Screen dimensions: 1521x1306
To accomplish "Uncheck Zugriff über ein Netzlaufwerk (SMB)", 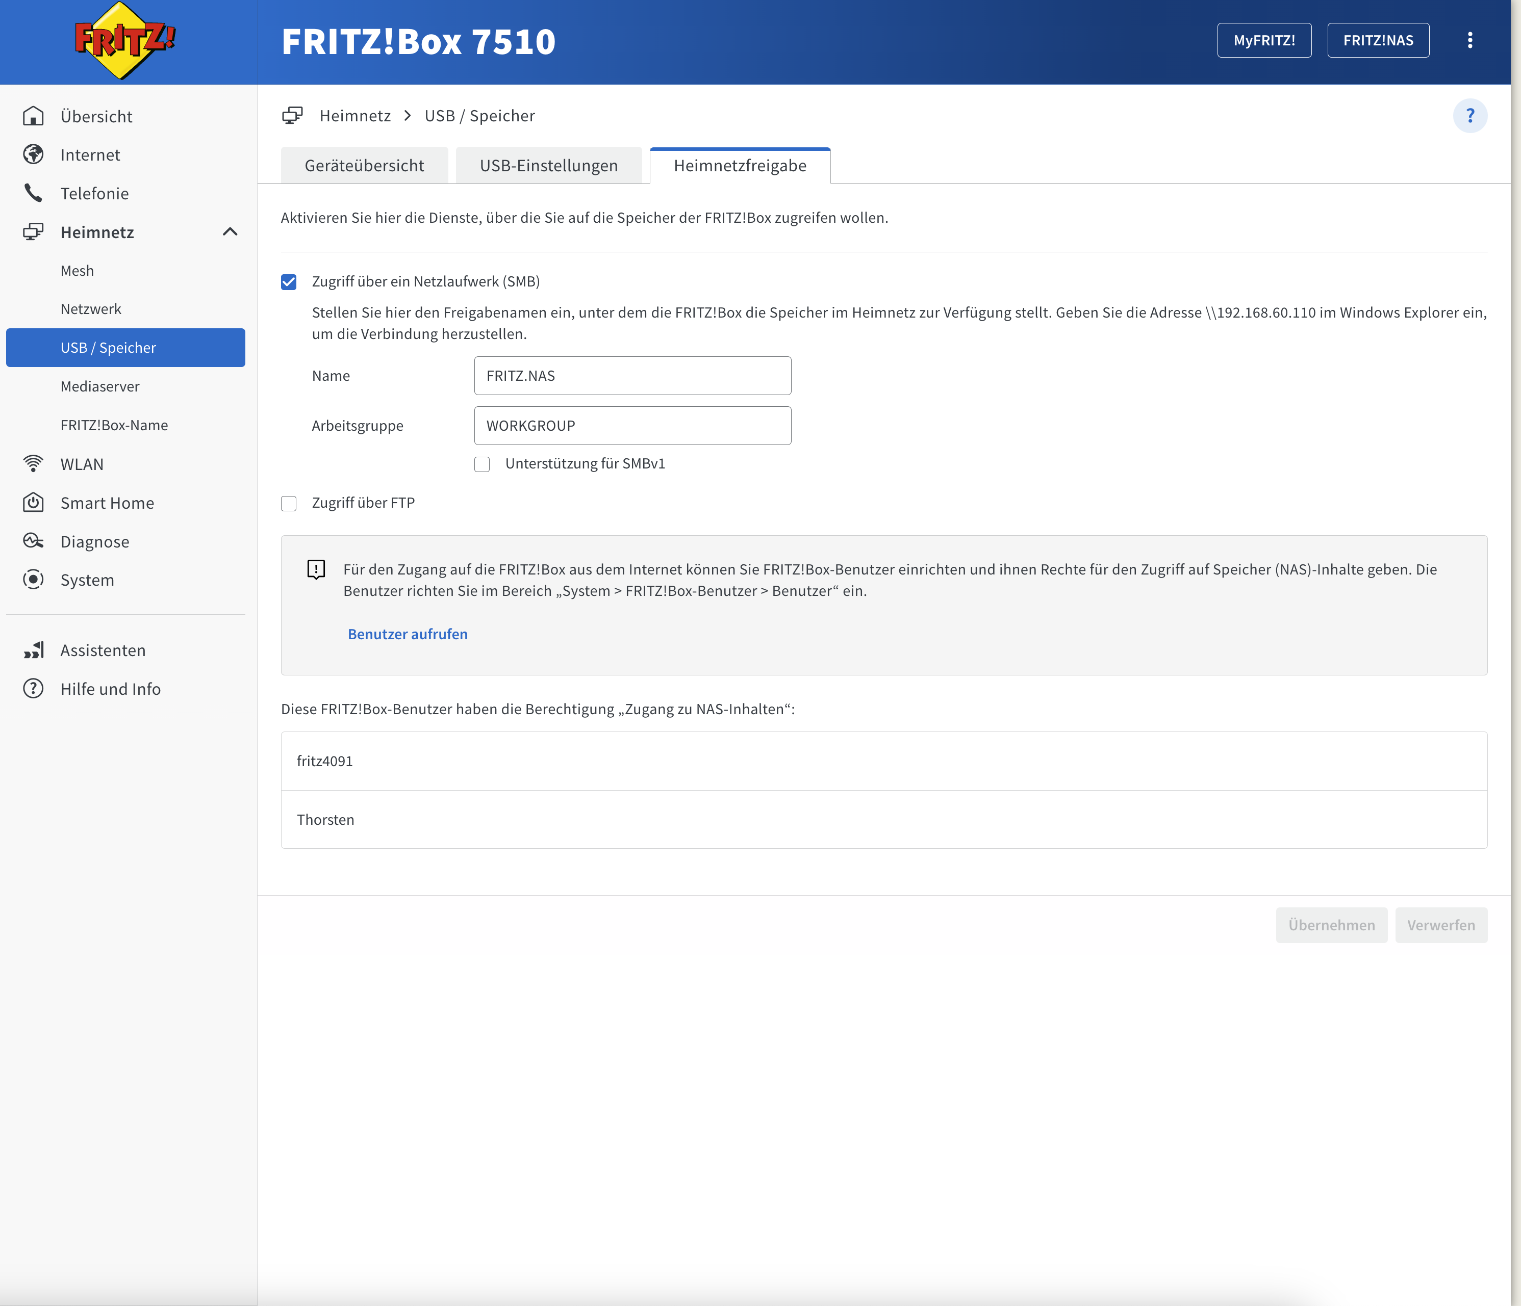I will 289,282.
